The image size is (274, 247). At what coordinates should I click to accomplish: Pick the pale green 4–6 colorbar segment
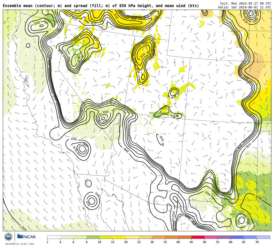pyautogui.click(x=67, y=237)
